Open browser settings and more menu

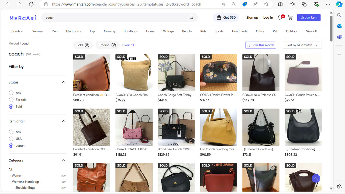[328, 4]
